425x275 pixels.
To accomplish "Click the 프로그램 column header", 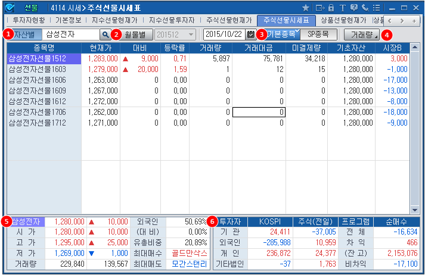I will click(356, 221).
